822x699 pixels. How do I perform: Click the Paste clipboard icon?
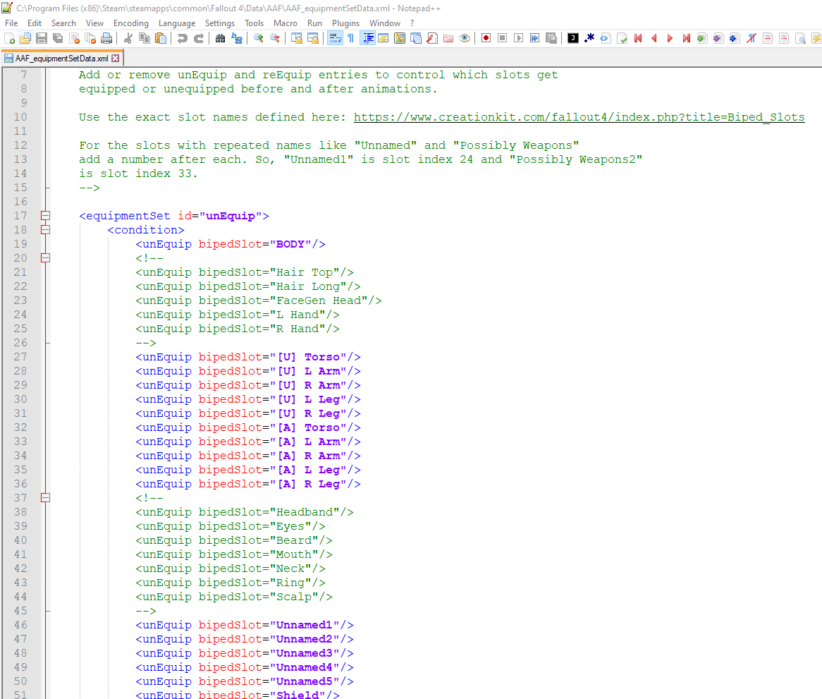[161, 38]
